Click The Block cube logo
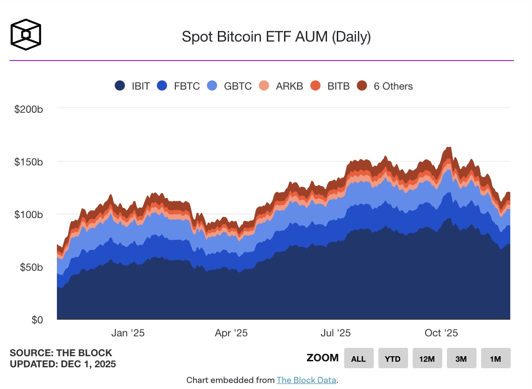532x389 pixels. click(x=26, y=34)
